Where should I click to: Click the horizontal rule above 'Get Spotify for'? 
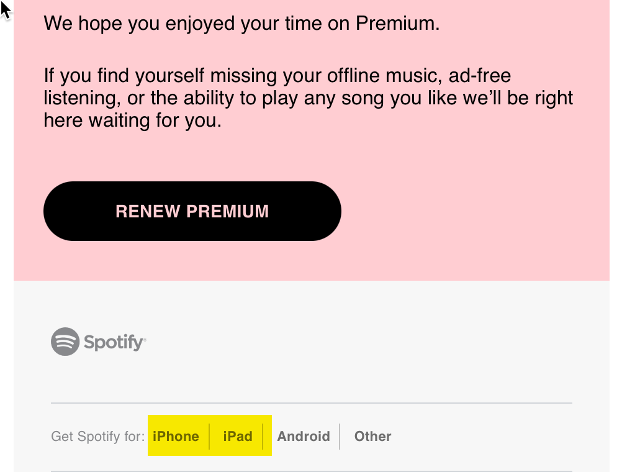312,403
